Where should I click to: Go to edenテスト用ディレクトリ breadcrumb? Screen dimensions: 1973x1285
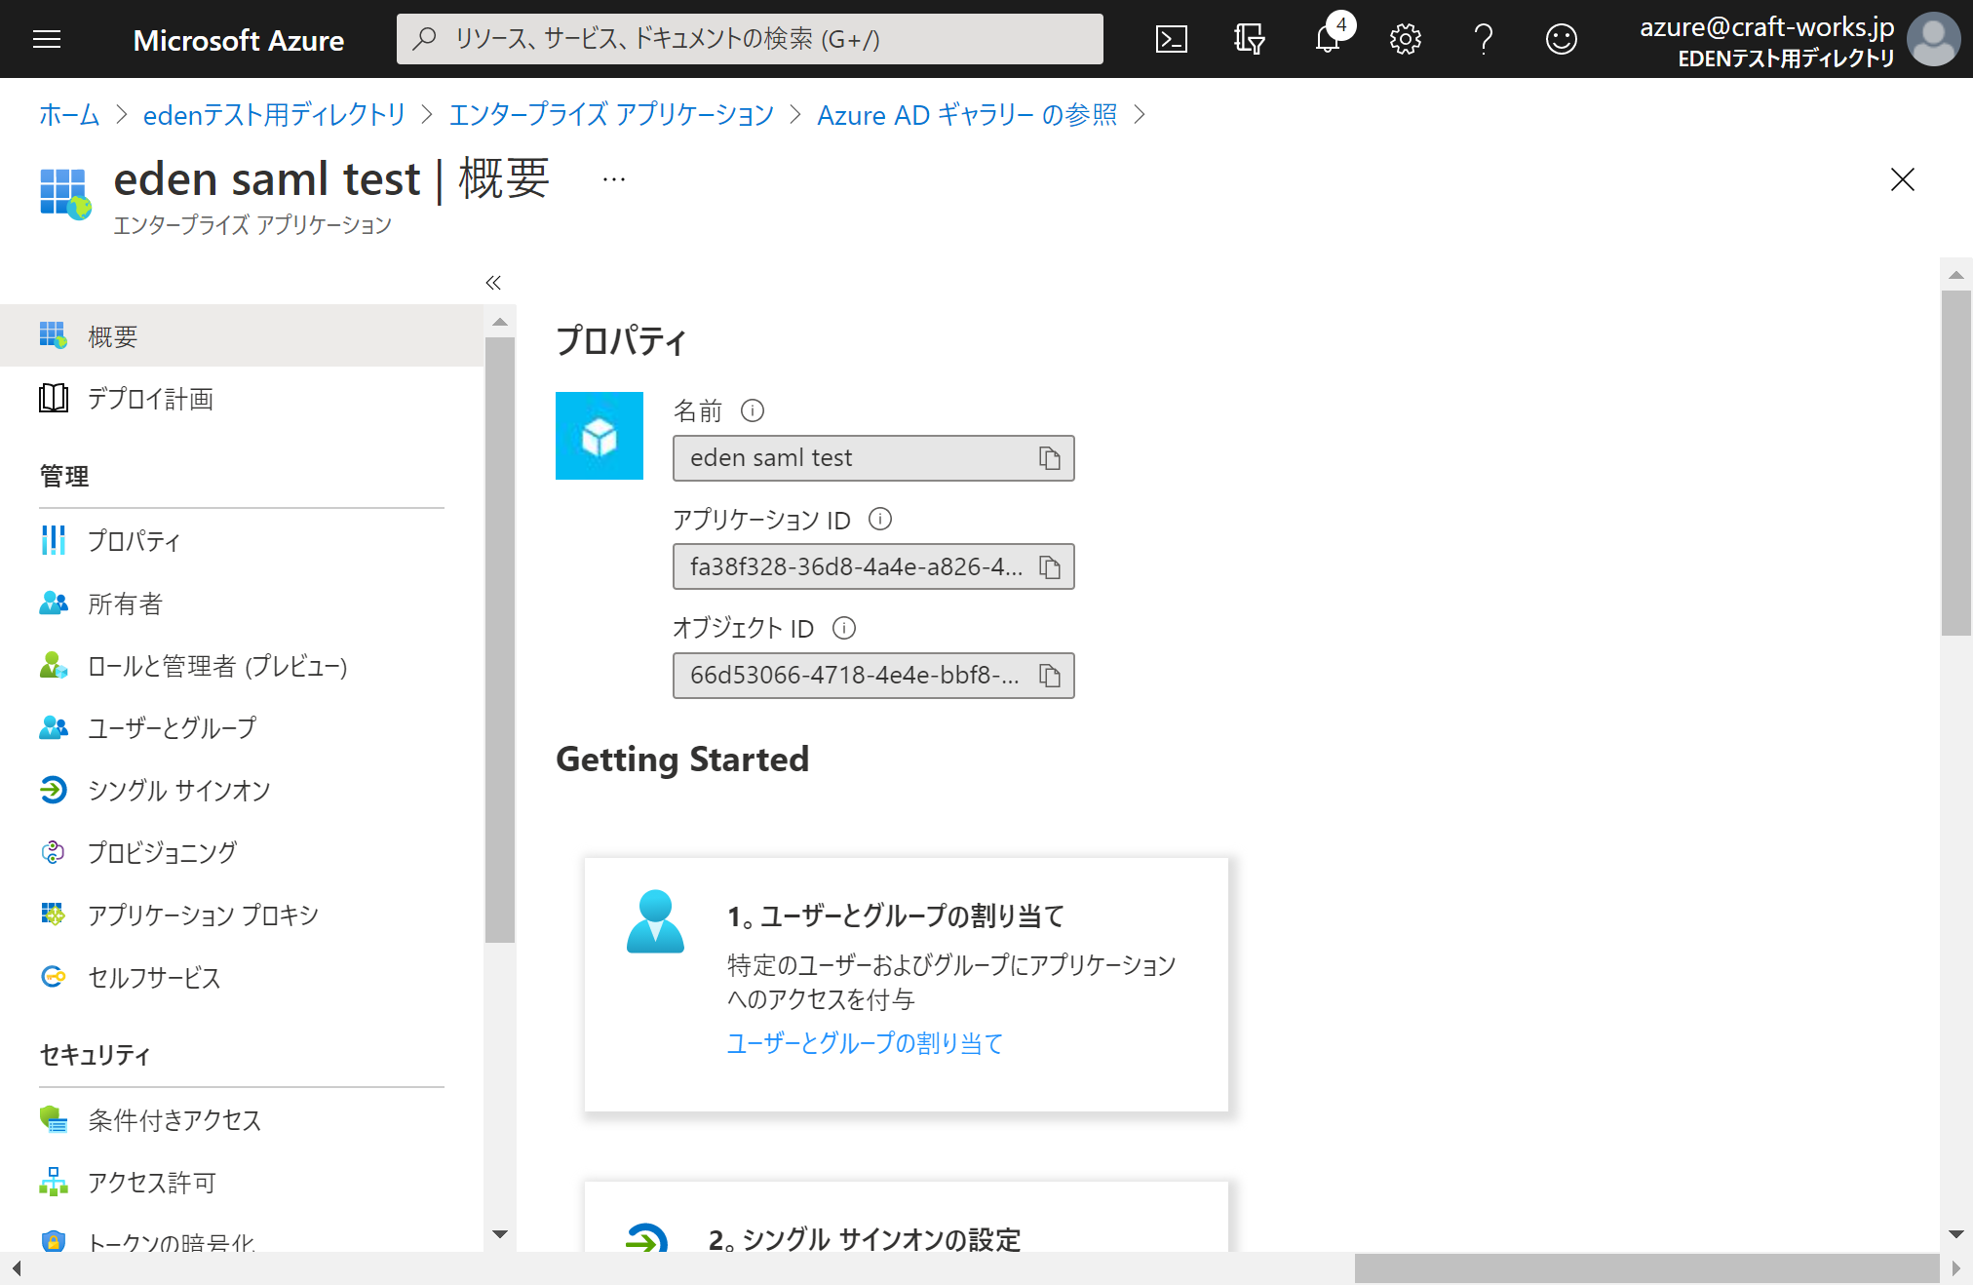[274, 115]
